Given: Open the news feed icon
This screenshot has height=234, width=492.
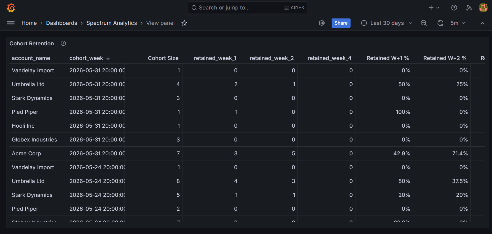Looking at the screenshot, I should 469,8.
